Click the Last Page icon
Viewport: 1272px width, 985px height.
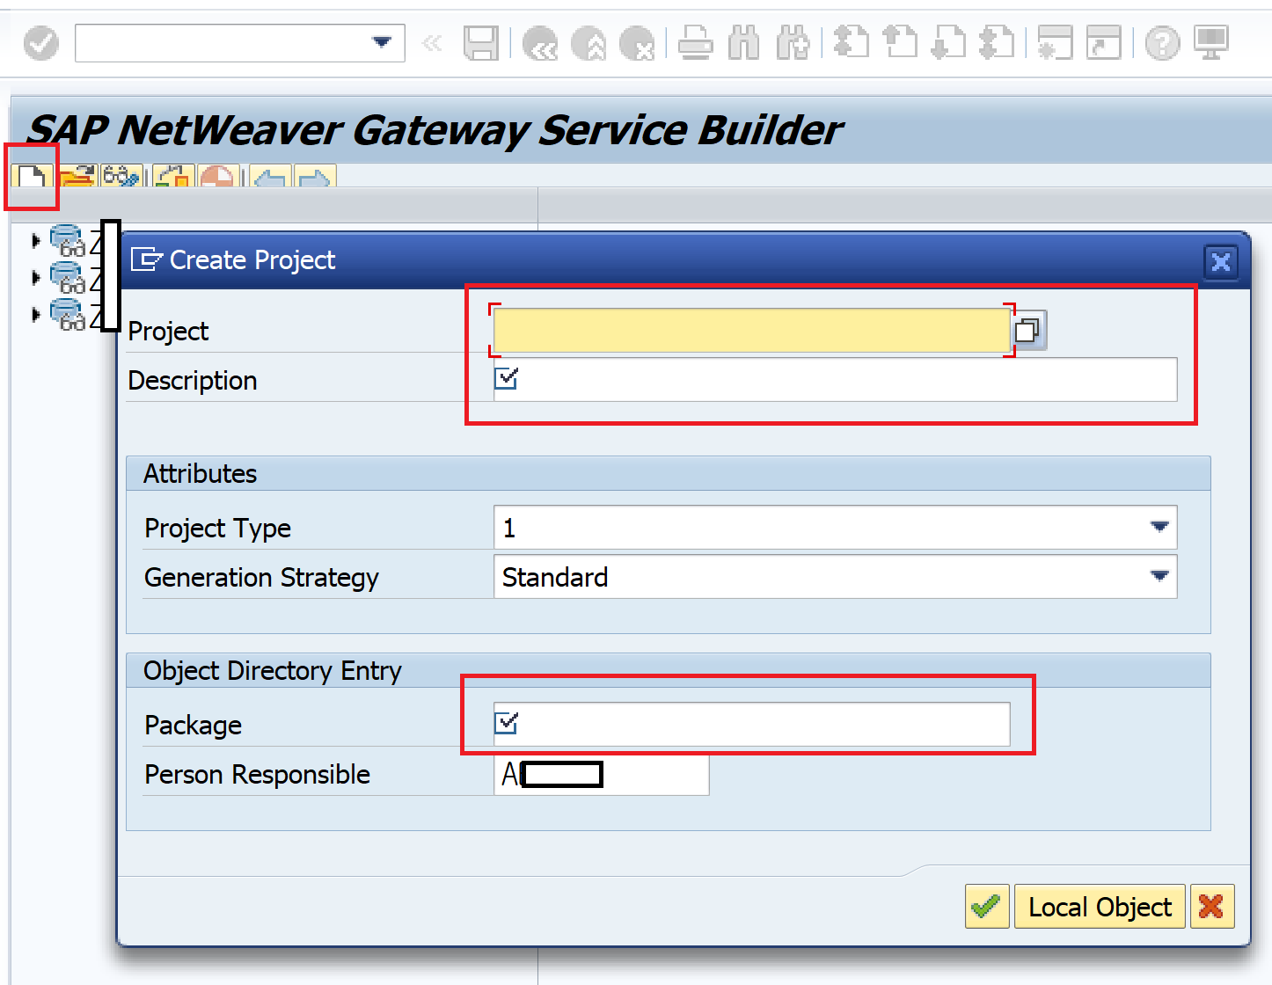[997, 42]
